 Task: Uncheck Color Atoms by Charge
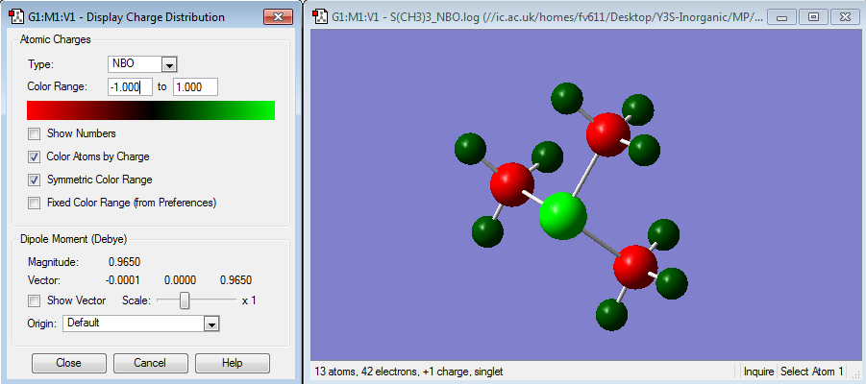[x=35, y=156]
